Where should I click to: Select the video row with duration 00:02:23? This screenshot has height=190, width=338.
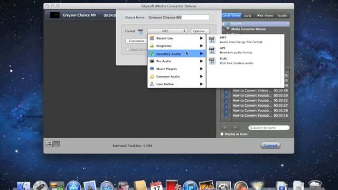tap(256, 100)
